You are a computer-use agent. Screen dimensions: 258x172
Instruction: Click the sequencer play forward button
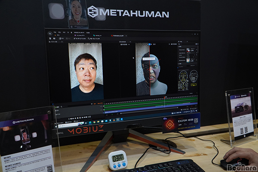tap(82, 117)
